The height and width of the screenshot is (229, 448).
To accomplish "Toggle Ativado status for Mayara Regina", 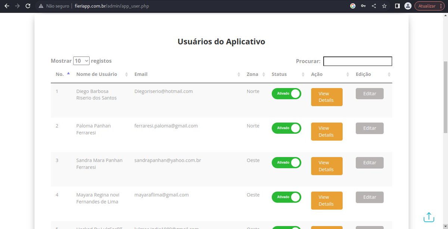I will point(286,197).
